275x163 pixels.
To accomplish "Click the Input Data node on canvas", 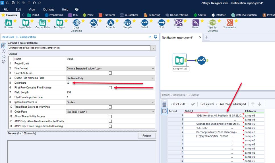I will 179,60.
